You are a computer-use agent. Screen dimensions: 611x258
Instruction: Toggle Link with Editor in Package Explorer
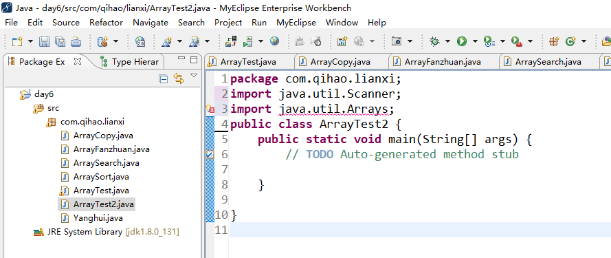pos(179,78)
